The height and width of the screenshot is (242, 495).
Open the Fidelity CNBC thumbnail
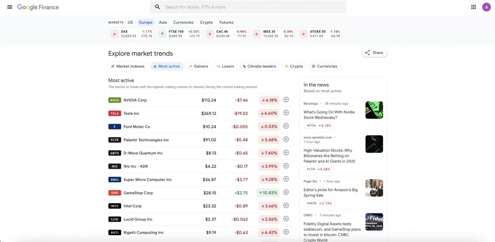(x=374, y=222)
